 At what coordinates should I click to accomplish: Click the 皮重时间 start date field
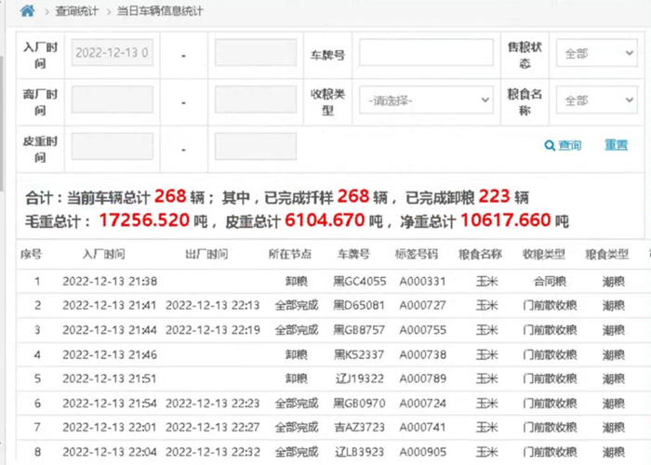(113, 146)
